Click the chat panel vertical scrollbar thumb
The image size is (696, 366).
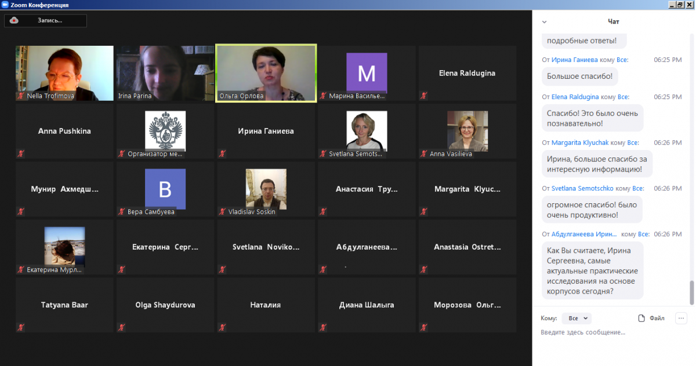691,292
